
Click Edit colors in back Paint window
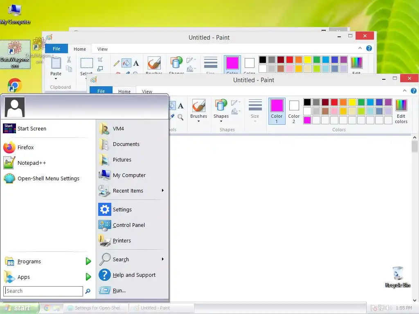coord(356,65)
